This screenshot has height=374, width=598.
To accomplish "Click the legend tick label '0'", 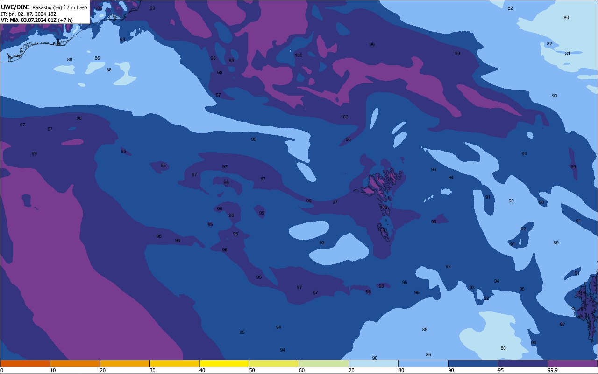I will 2,370.
